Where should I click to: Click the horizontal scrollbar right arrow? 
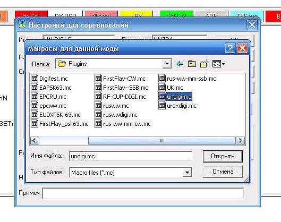(x=240, y=141)
